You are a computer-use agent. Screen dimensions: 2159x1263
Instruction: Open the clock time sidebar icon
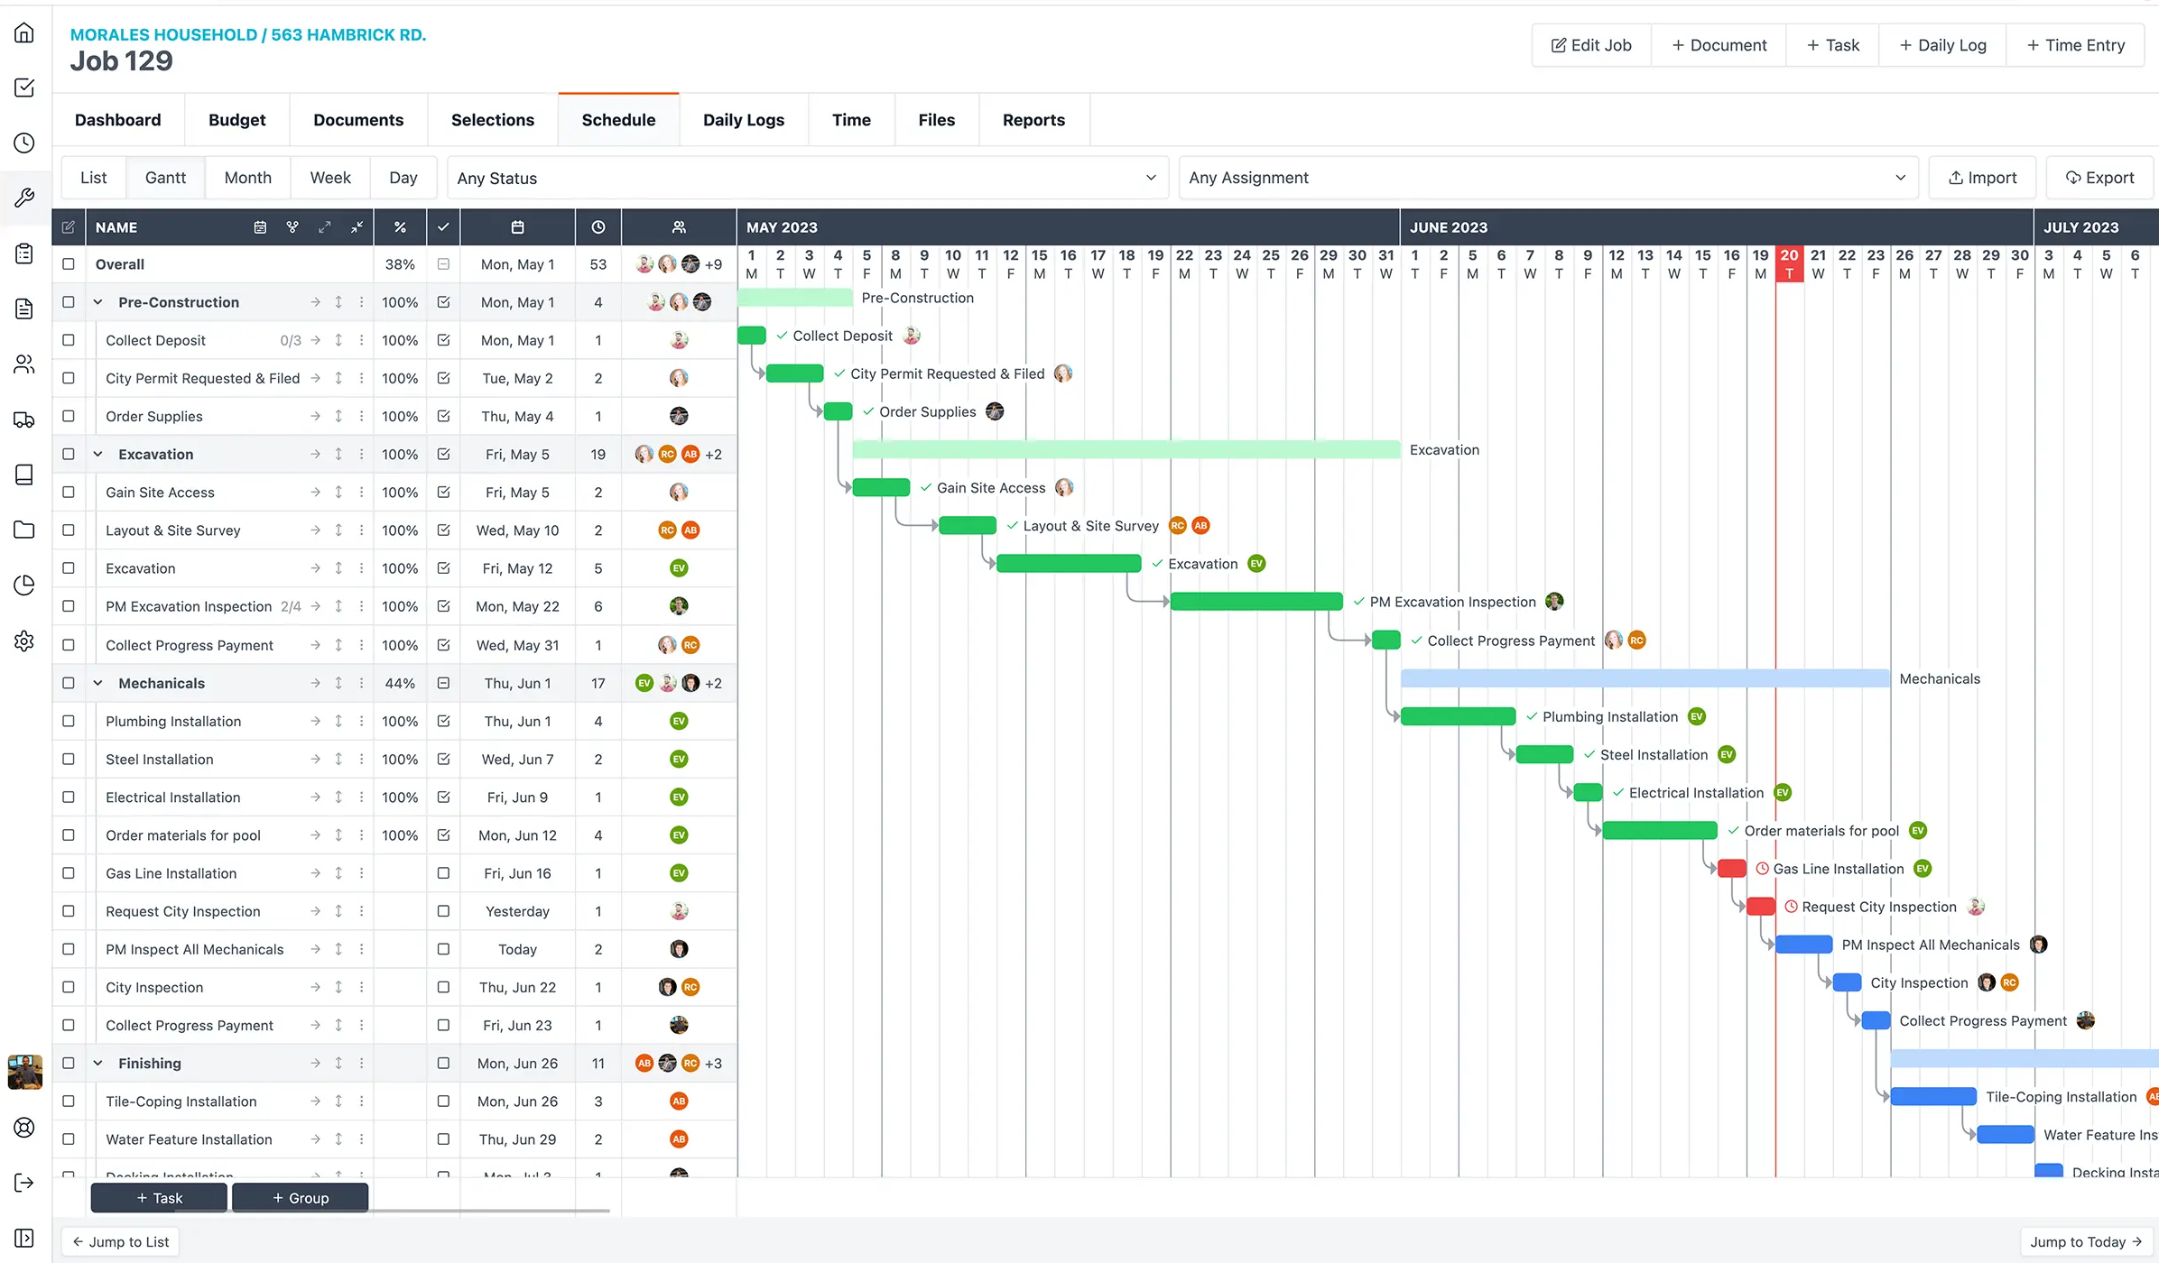pyautogui.click(x=24, y=143)
